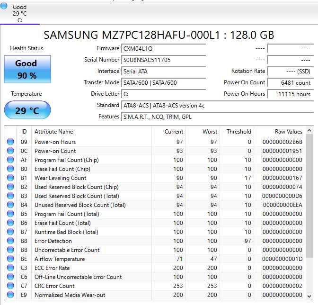Click the status orb for Off-Line Uncorrectable Error Count
The height and width of the screenshot is (305, 318).
(10, 277)
